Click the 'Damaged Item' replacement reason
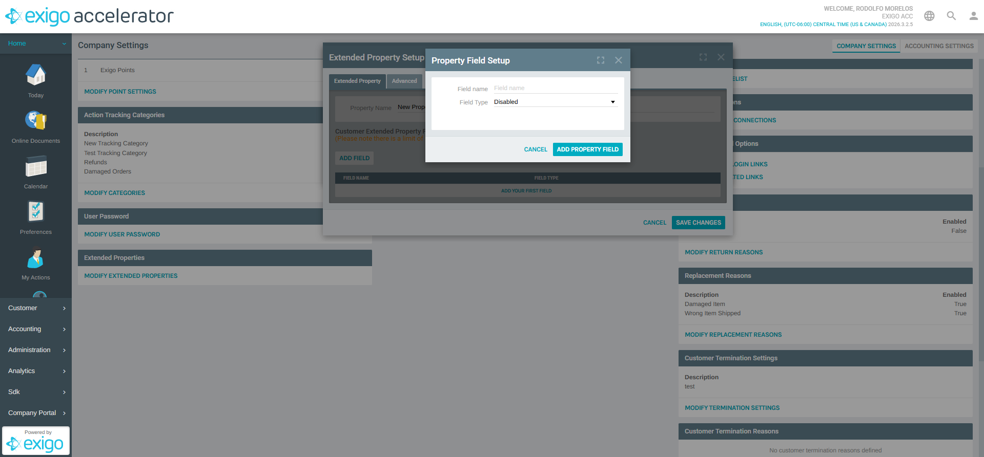 click(x=705, y=304)
